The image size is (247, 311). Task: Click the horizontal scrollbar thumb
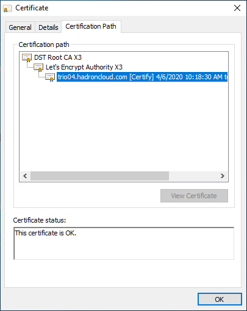(x=99, y=176)
